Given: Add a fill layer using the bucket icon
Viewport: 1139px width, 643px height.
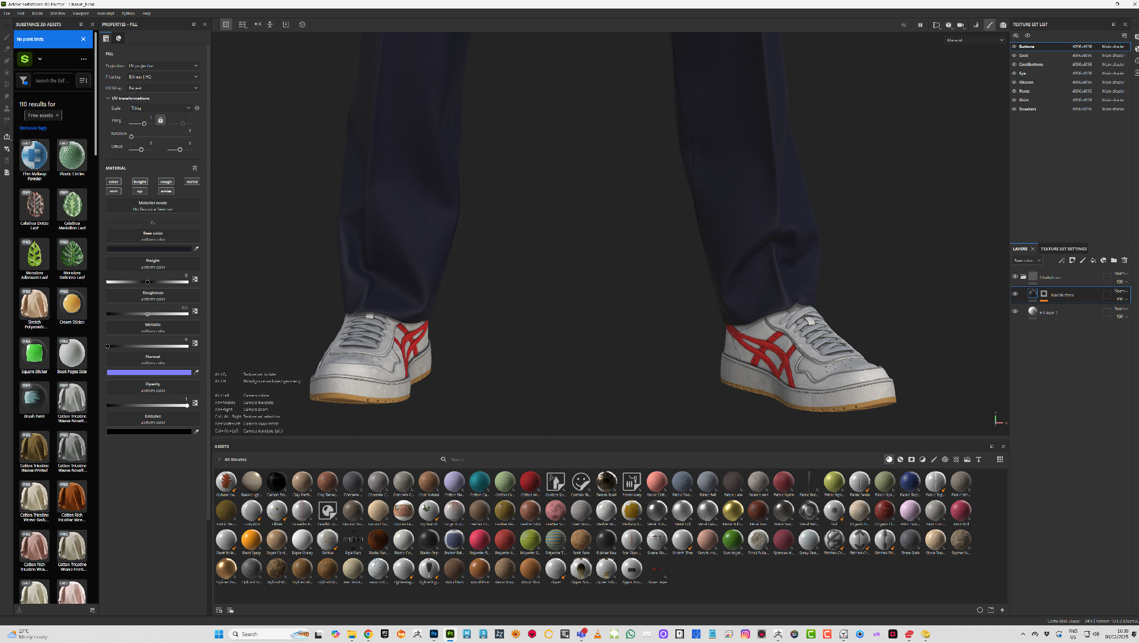Looking at the screenshot, I should [1093, 261].
